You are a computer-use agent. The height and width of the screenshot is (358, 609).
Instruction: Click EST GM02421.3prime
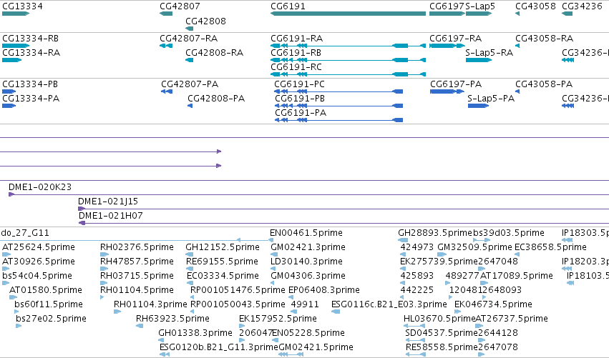coord(308,247)
